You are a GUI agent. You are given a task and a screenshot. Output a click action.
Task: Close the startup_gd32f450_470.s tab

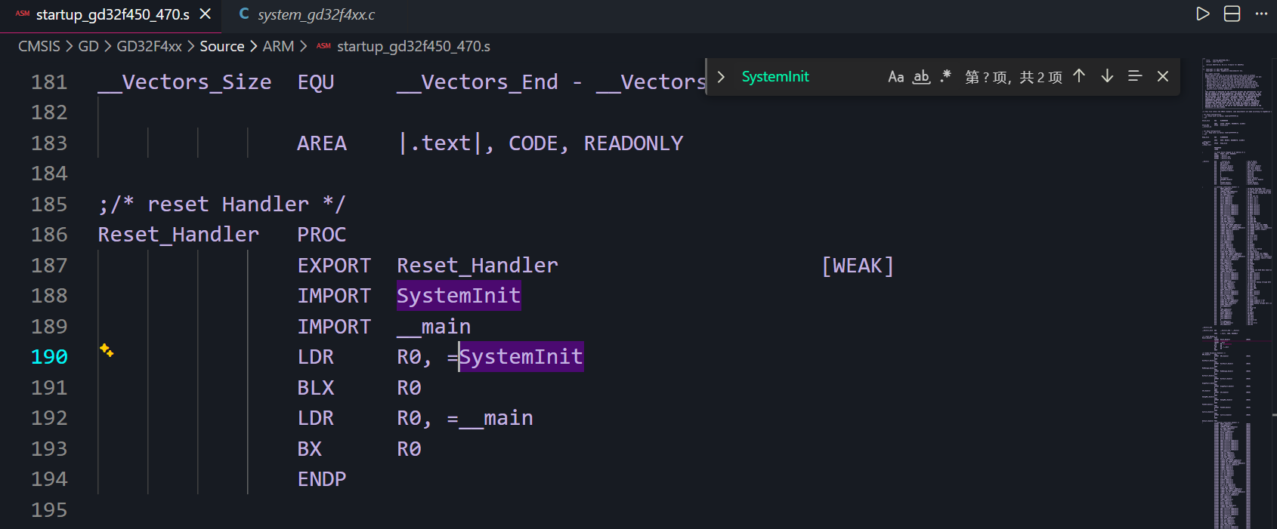pyautogui.click(x=205, y=14)
